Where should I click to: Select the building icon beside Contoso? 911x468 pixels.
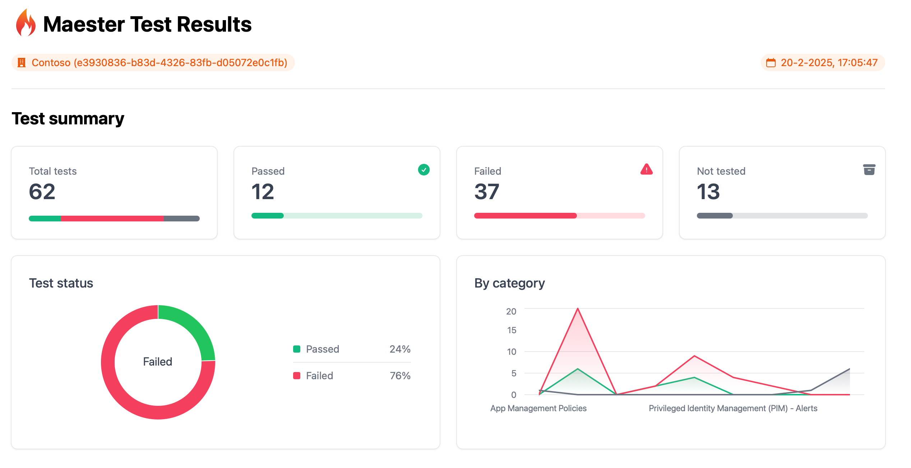click(22, 63)
